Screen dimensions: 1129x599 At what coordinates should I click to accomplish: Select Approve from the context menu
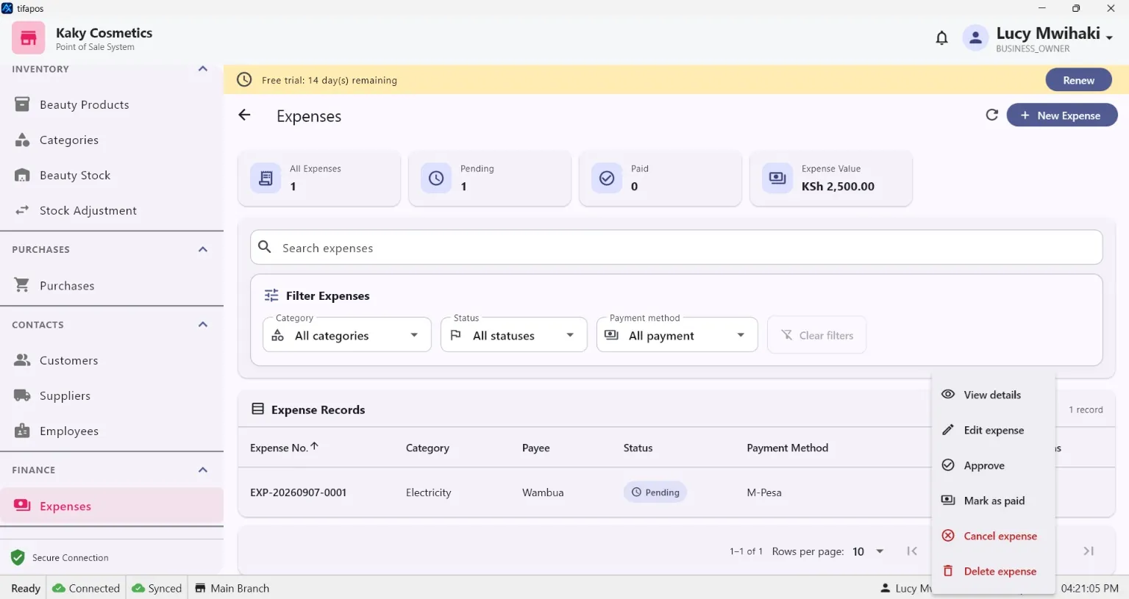(x=993, y=465)
